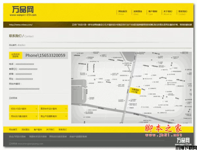Click 深刻理念 in the yellow footer bar

pos(25,130)
